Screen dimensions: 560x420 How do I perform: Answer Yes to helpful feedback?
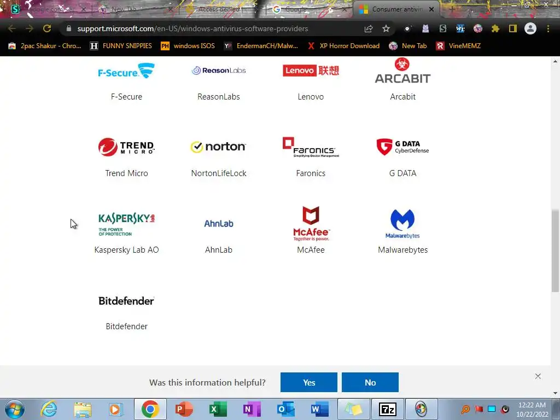309,382
